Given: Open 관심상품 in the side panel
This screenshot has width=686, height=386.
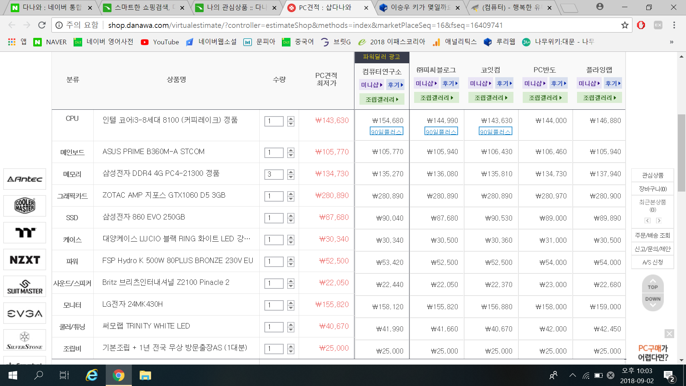Looking at the screenshot, I should coord(653,175).
